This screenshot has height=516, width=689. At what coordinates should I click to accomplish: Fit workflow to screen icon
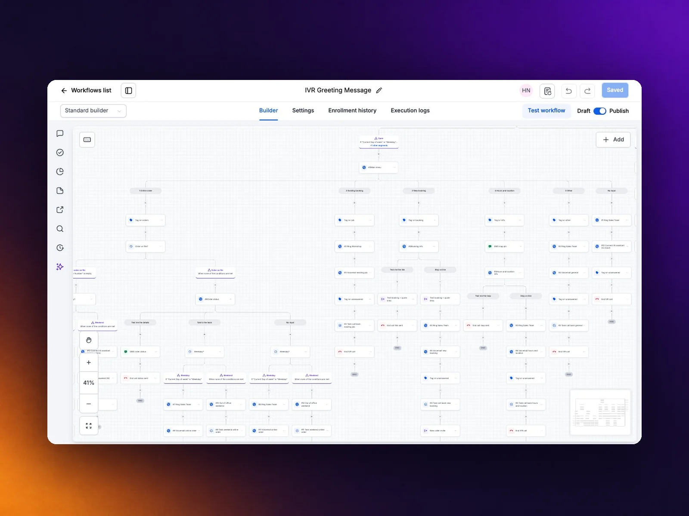point(89,426)
